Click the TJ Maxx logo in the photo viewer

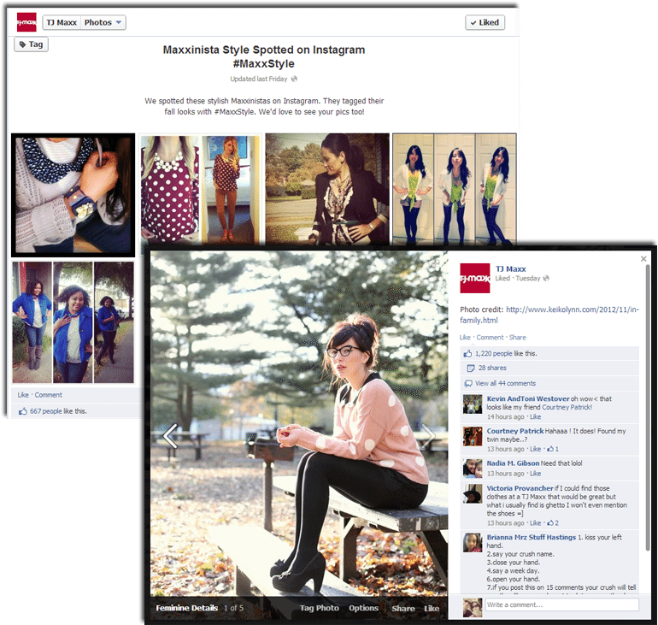(x=474, y=278)
